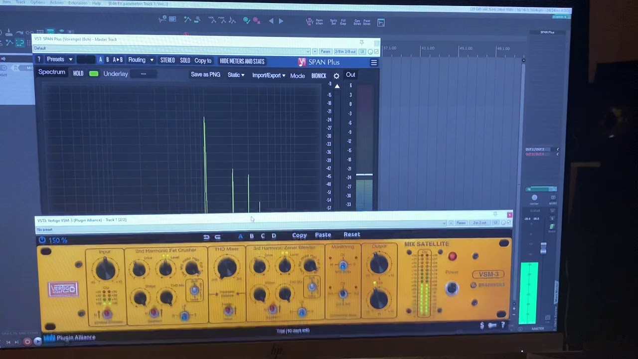
Task: Open VSM-3 help question mark icon
Action: tap(502, 326)
